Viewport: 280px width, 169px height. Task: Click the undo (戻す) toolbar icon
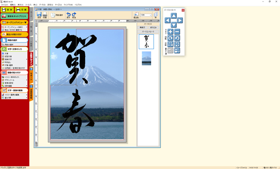point(68,15)
